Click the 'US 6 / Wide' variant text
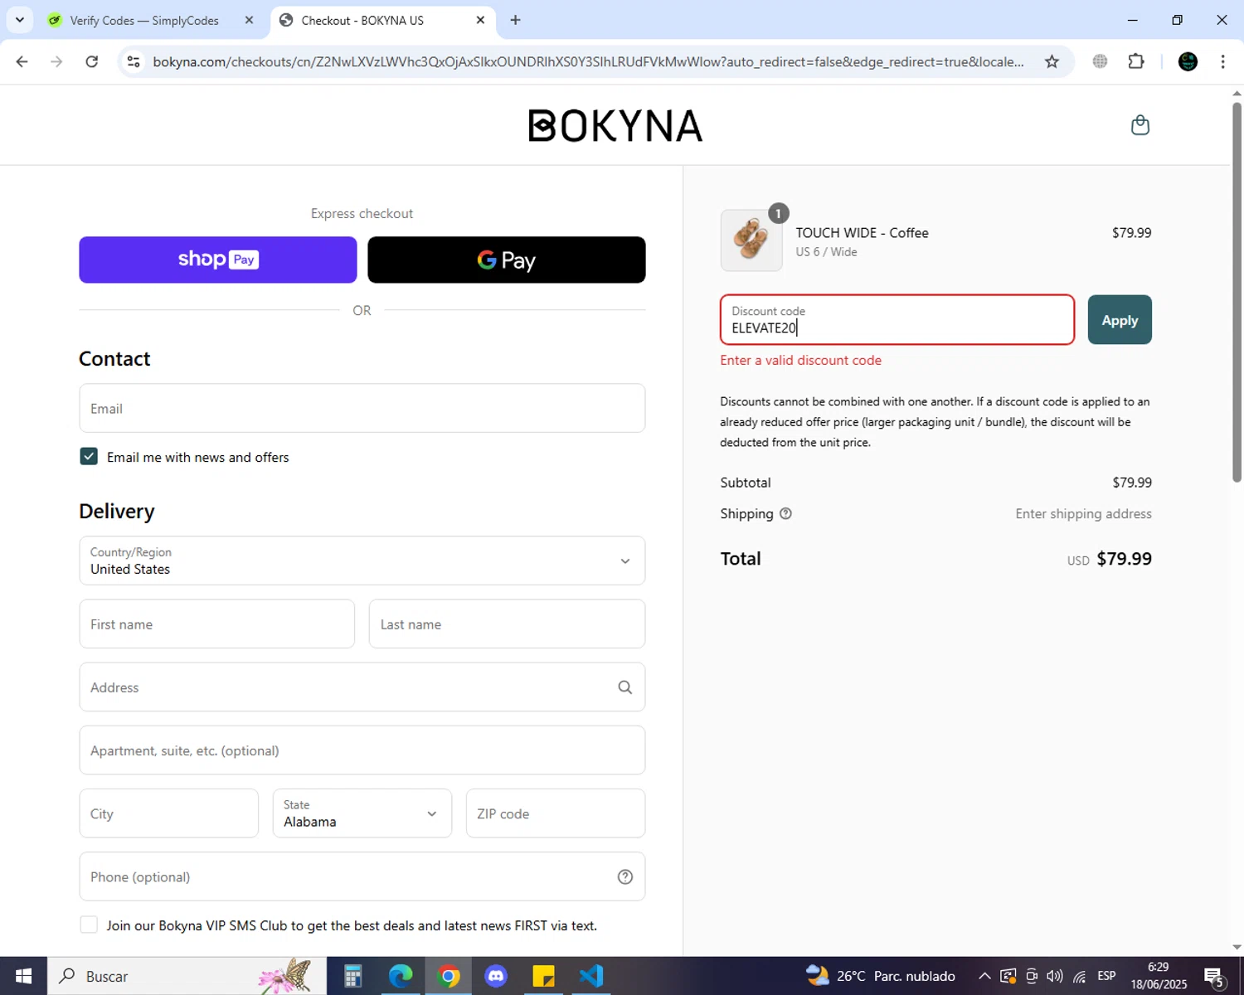Image resolution: width=1244 pixels, height=995 pixels. tap(826, 252)
